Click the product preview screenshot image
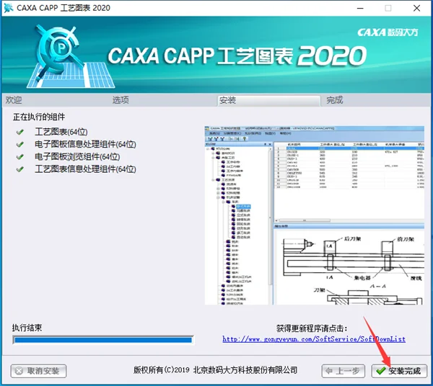The height and width of the screenshot is (386, 433). coord(314,215)
